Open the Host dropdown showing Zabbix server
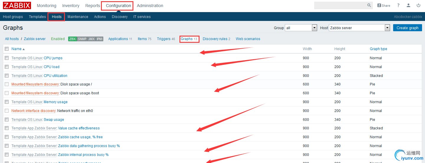Viewport: 425px width, 163px height. [359, 28]
